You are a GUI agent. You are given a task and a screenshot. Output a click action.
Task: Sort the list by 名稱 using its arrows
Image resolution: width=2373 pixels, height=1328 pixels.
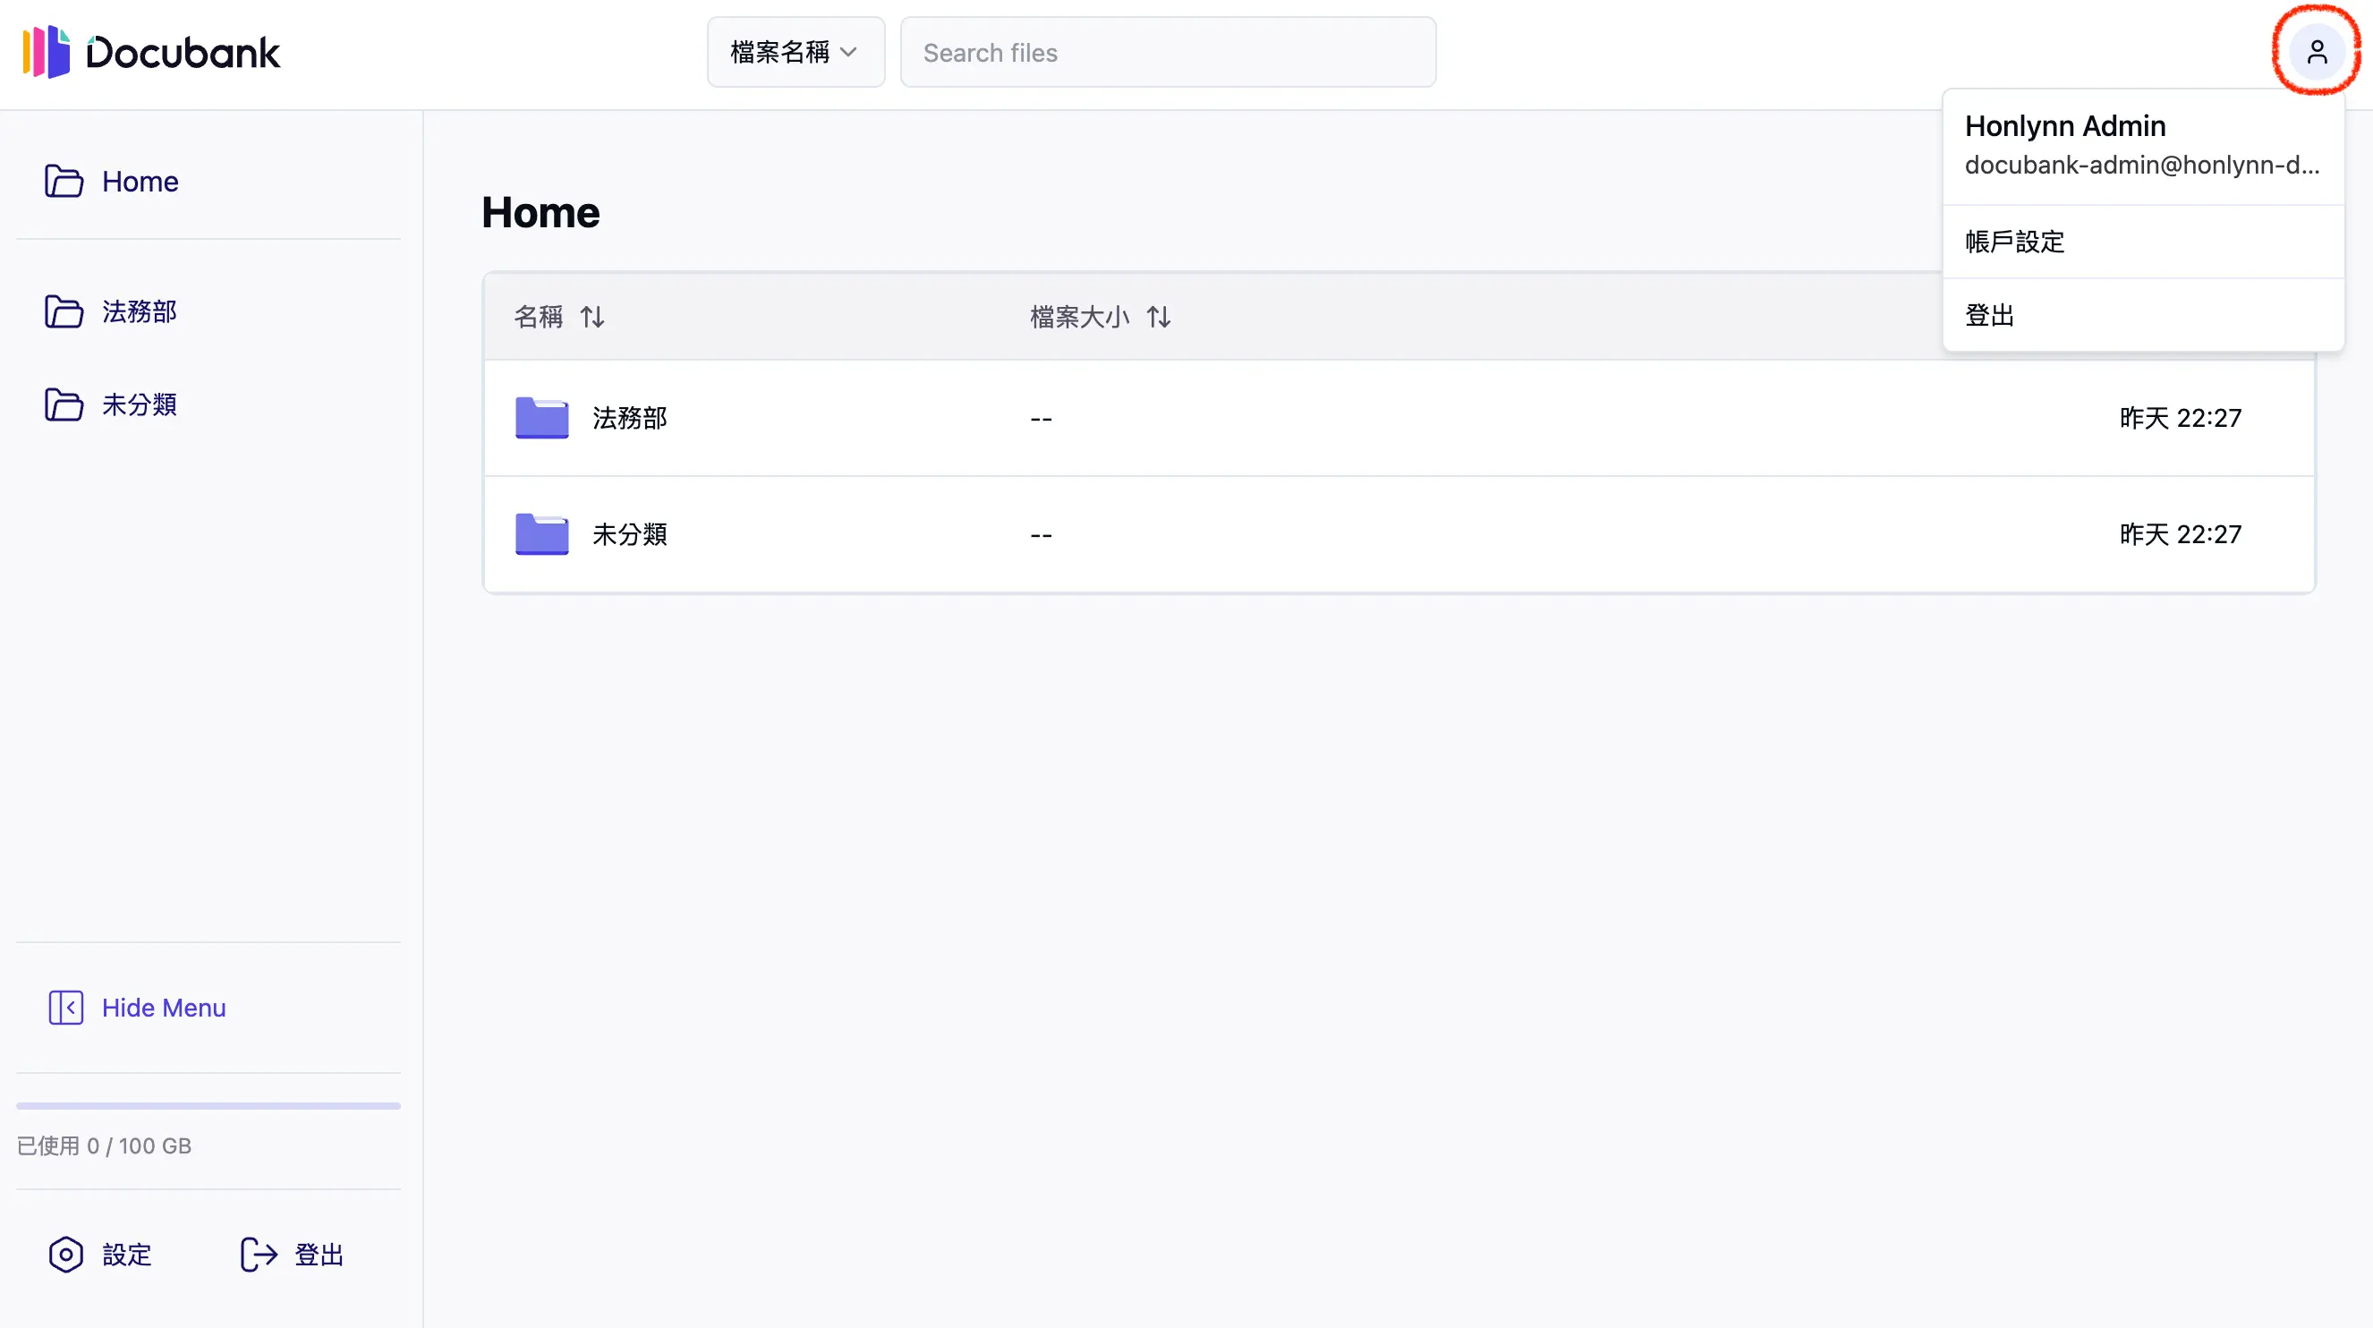592,317
